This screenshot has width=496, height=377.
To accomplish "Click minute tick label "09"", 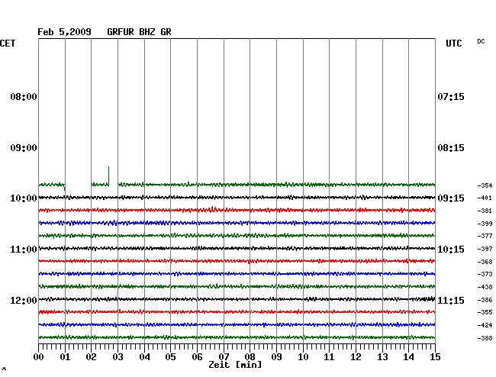I will pos(276,357).
